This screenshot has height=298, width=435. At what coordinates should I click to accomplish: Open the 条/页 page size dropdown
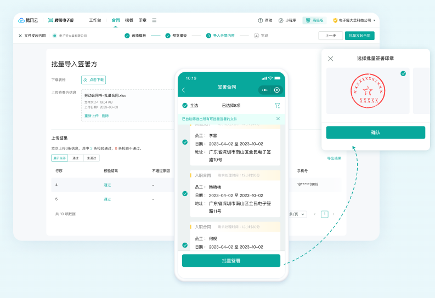(298, 214)
